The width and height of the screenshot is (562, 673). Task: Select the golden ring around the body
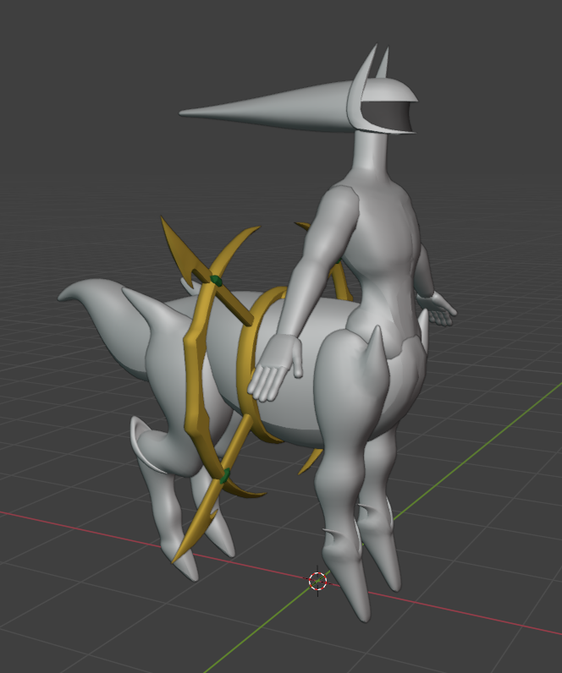click(246, 365)
